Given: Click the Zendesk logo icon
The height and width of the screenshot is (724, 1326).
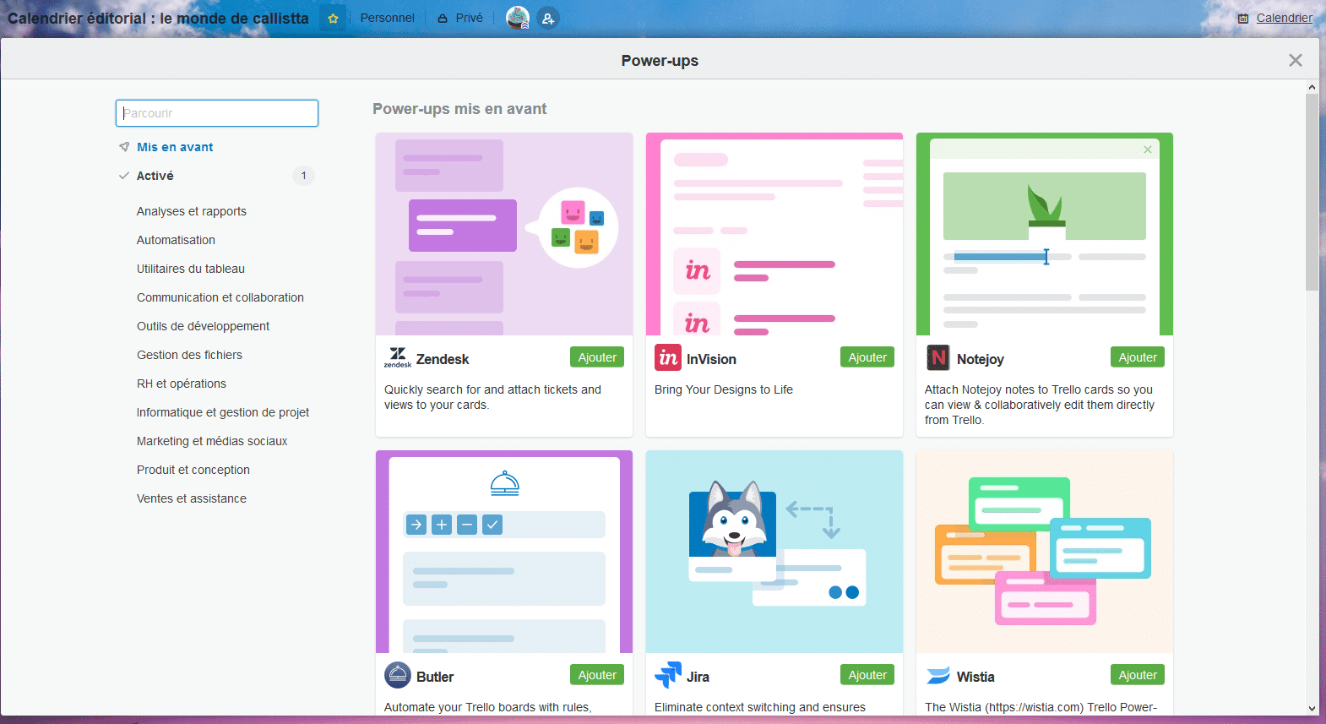Looking at the screenshot, I should (398, 358).
